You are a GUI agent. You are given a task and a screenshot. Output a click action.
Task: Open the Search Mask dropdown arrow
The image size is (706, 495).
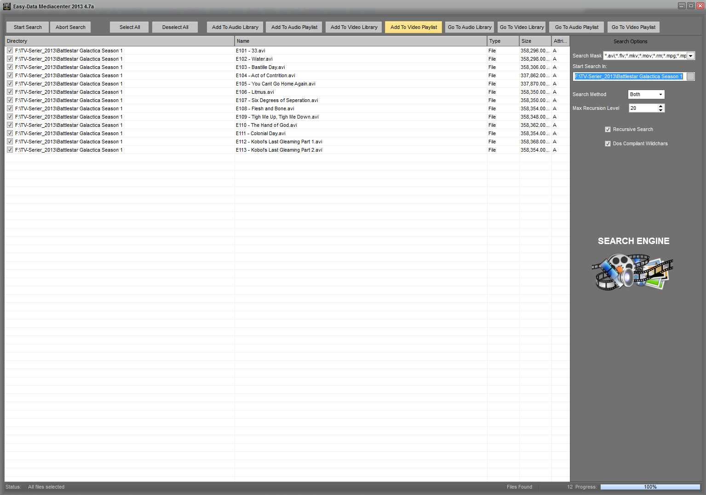(690, 56)
